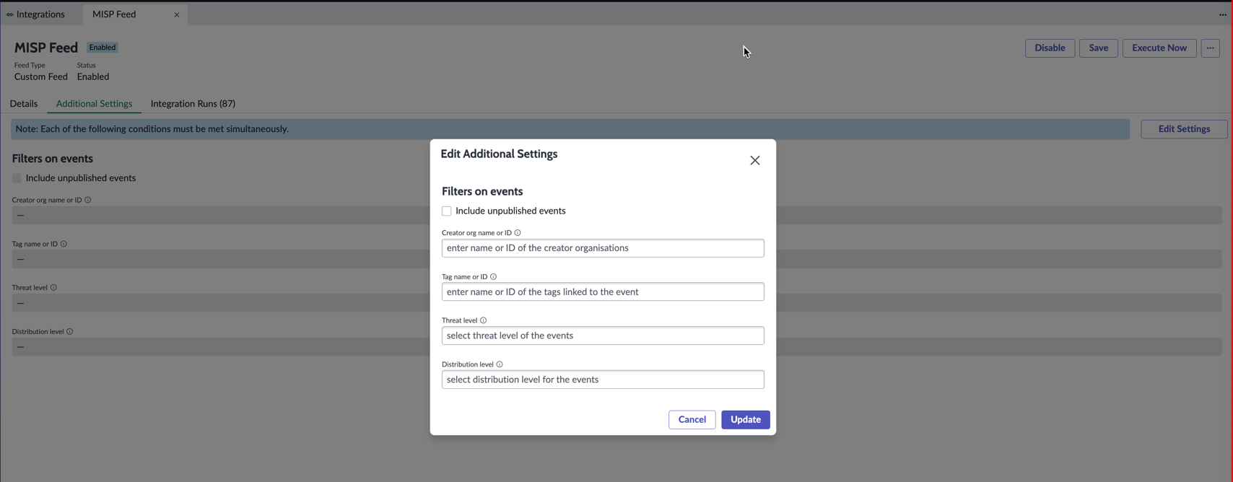Click background Creator org name info icon
Image resolution: width=1233 pixels, height=482 pixels.
(x=88, y=200)
